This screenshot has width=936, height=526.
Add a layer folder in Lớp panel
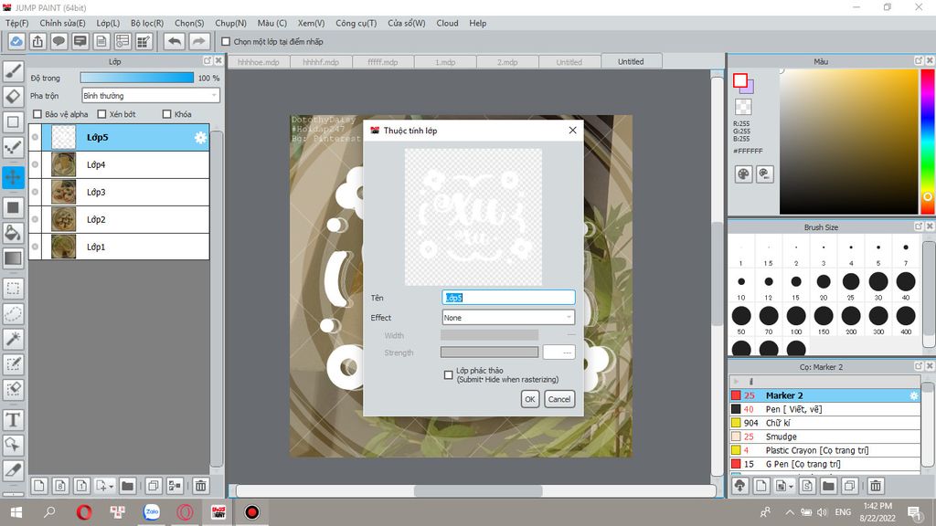point(127,486)
